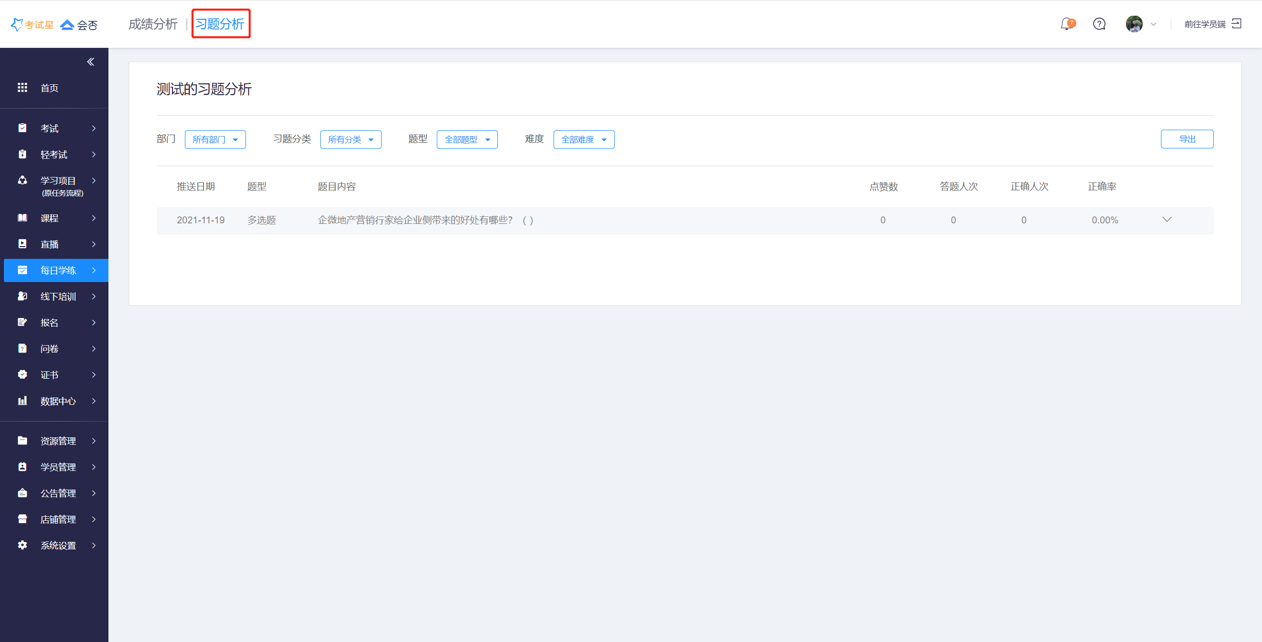Open the 全部题型 dropdown
This screenshot has width=1262, height=642.
[x=467, y=140]
